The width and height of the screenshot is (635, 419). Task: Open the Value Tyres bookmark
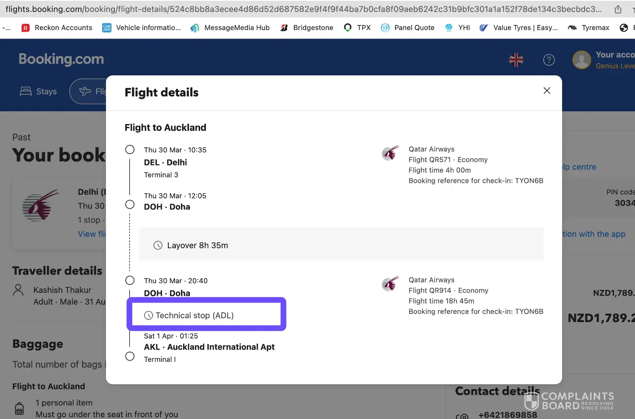click(x=518, y=28)
